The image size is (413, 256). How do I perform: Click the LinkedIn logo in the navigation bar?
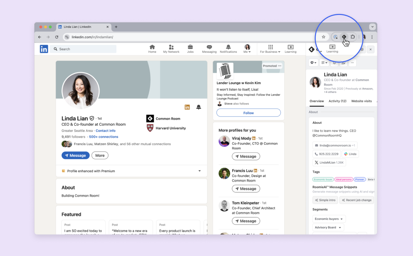click(x=44, y=49)
